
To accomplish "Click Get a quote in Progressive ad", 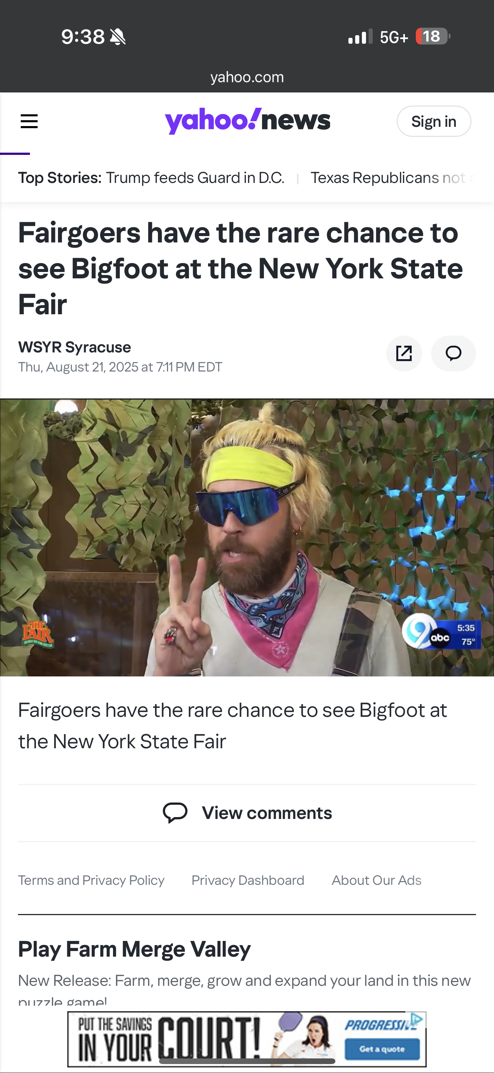I will tap(382, 1049).
